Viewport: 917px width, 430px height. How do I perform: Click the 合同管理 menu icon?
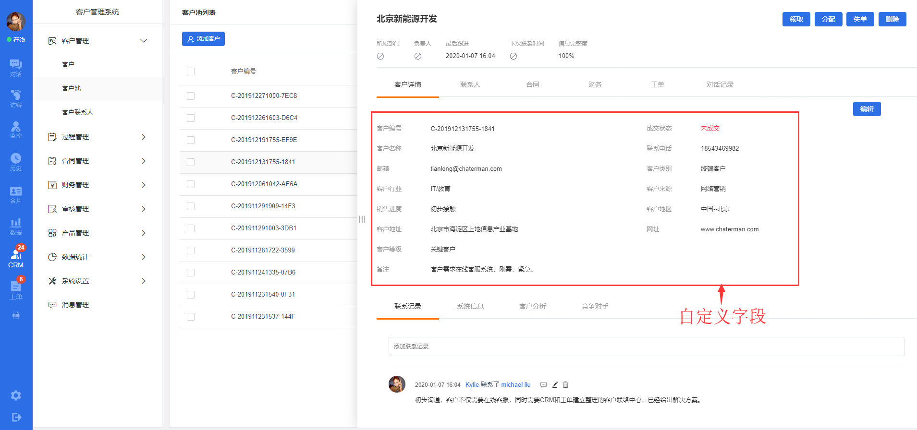click(x=52, y=161)
